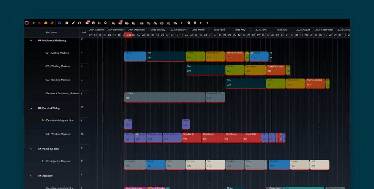Click play marker beside 004 - Assembling Machine
This screenshot has width=374, height=189.
(43, 120)
